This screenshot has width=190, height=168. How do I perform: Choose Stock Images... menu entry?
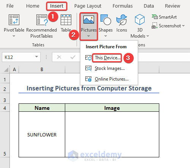tap(110, 68)
